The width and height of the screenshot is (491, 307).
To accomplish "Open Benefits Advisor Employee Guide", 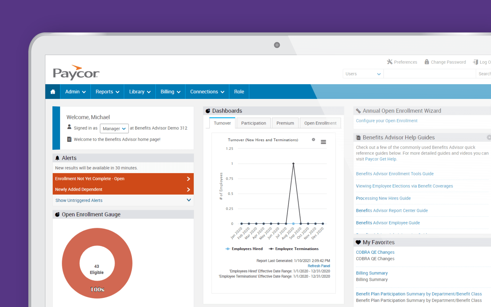I will point(388,223).
